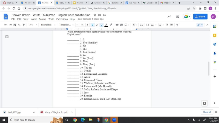219x123 pixels.
Task: Increase font size with plus button
Action: [87, 25]
